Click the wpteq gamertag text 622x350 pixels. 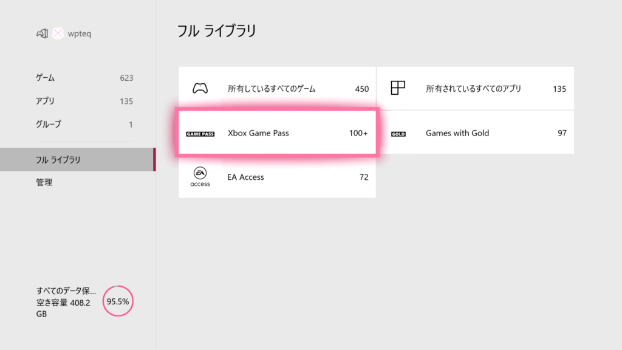point(80,34)
